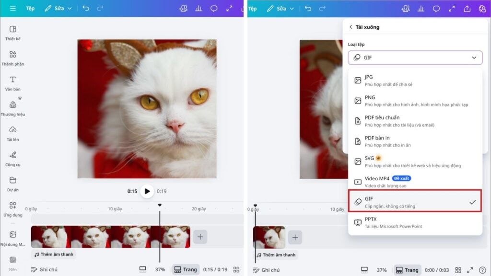Click the Nền background sidebar item

point(13,261)
